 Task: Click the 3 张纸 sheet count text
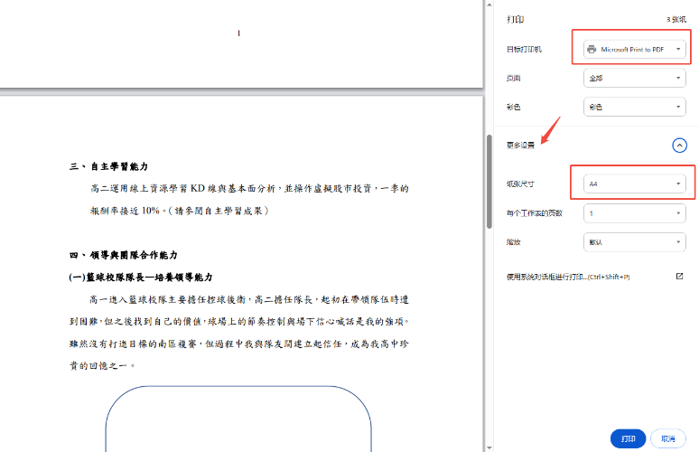676,20
